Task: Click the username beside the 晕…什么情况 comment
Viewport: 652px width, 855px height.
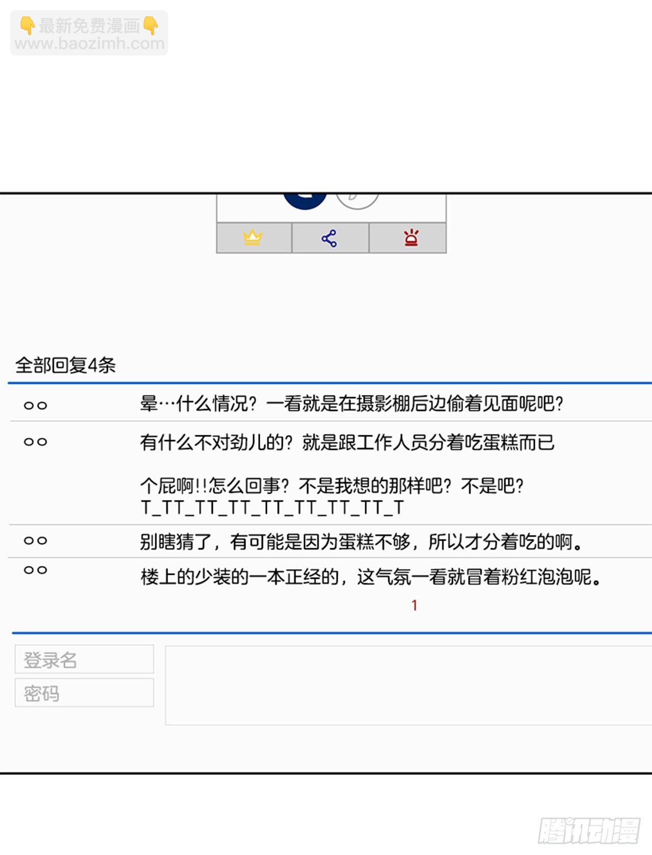Action: (36, 406)
